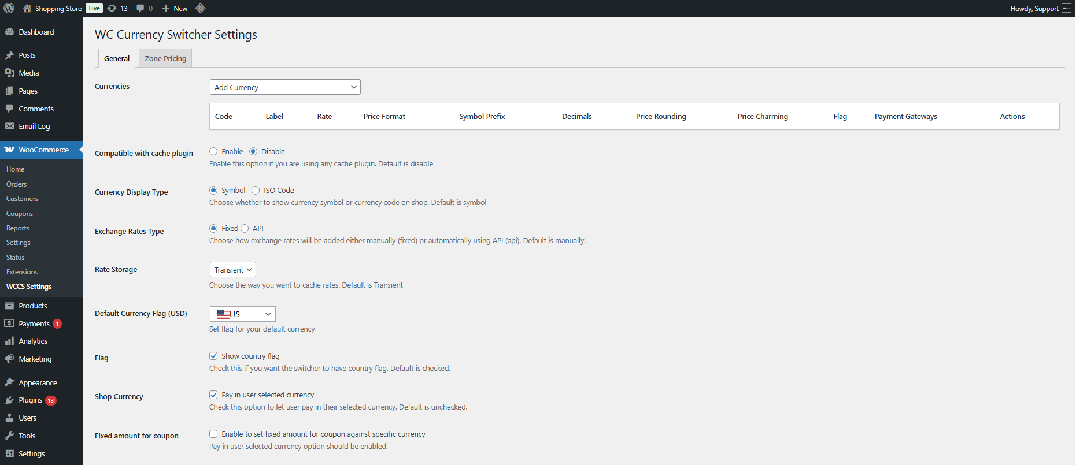Viewport: 1076px width, 465px height.
Task: Open the Media library icon in sidebar
Action: [9, 73]
